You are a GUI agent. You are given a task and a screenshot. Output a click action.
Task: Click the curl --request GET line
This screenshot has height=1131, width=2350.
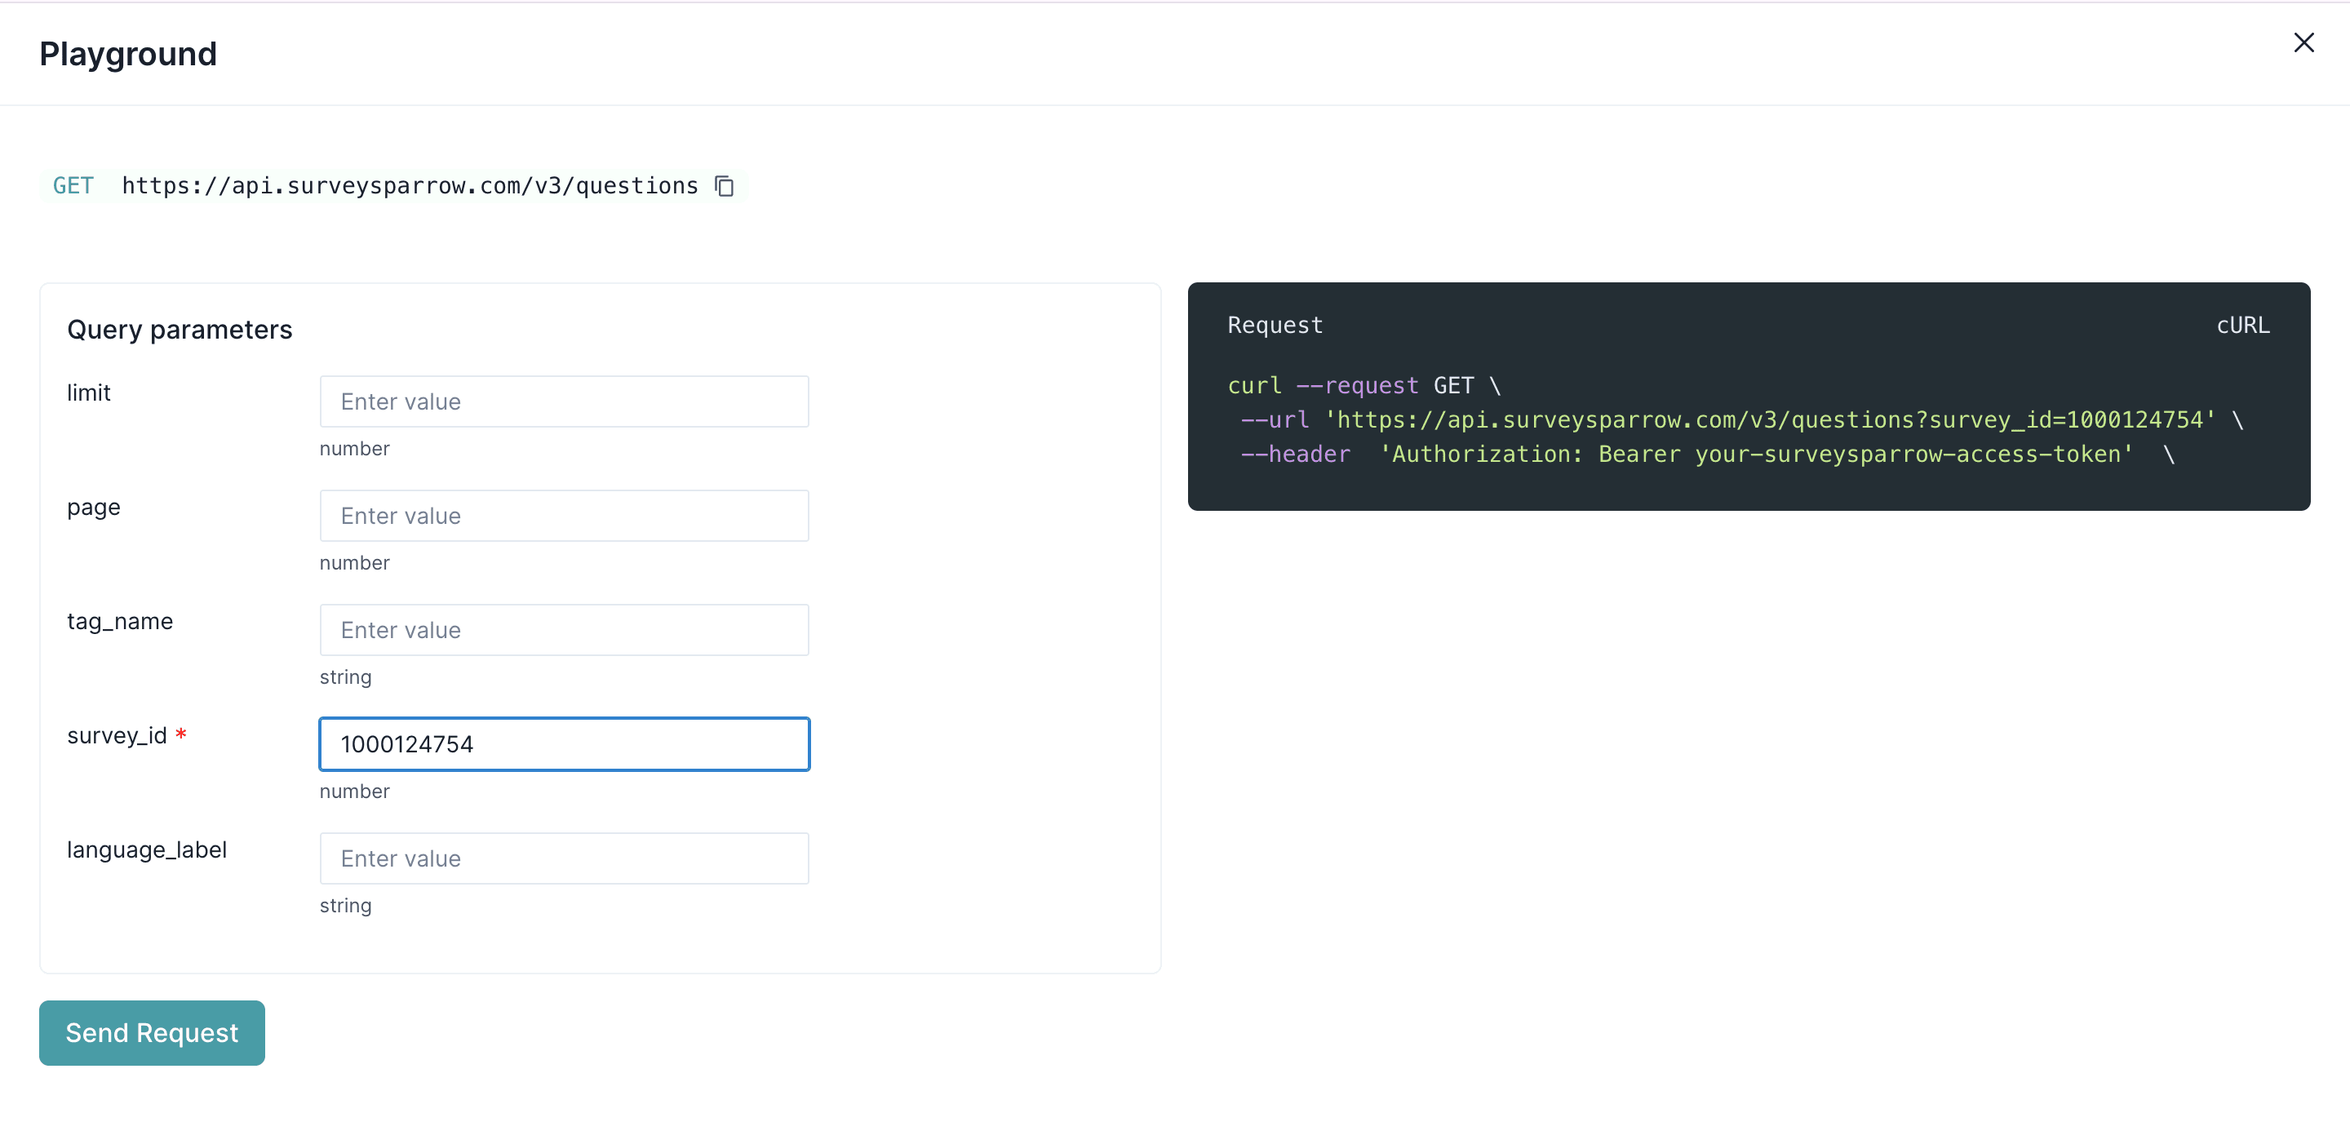coord(1363,386)
